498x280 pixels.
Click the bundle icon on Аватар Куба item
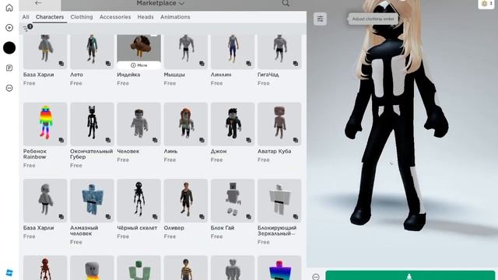(x=296, y=140)
